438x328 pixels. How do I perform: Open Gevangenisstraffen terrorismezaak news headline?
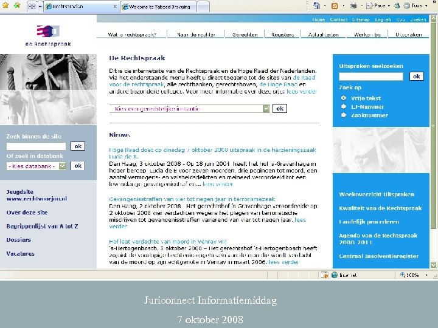[192, 199]
